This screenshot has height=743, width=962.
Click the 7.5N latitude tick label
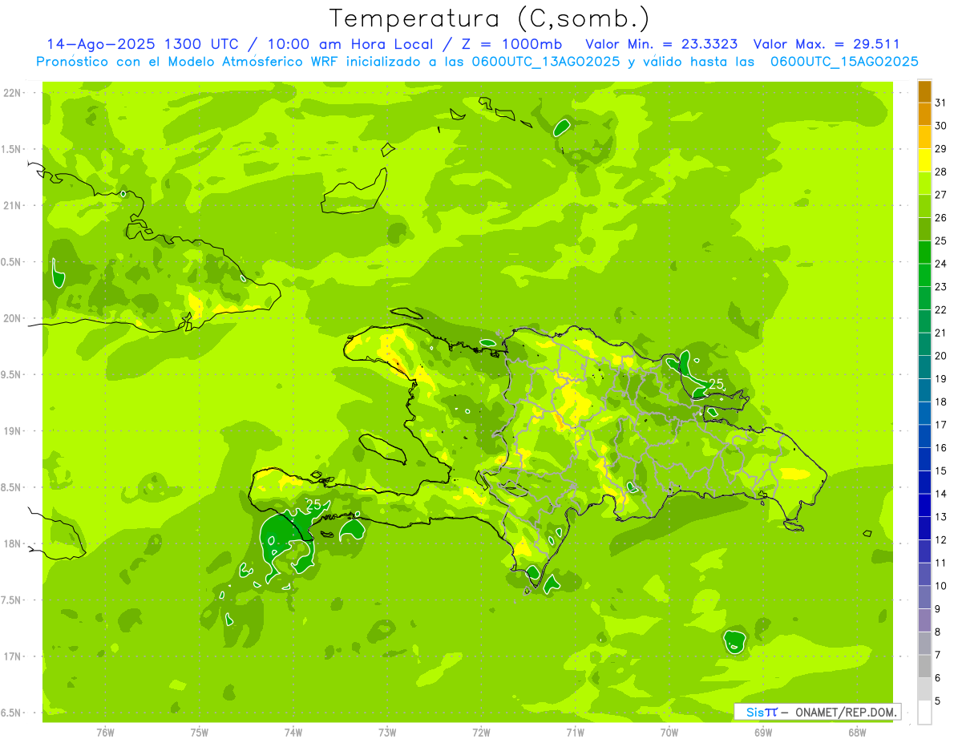coord(13,600)
